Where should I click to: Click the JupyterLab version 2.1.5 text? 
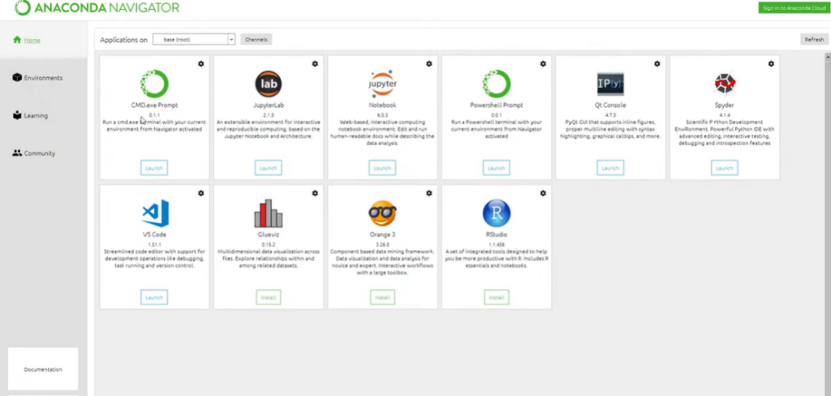point(268,114)
